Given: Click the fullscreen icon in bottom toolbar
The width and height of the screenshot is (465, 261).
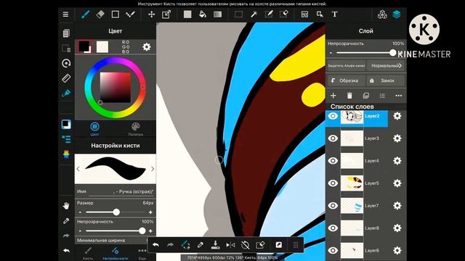Looking at the screenshot, I should 279,245.
